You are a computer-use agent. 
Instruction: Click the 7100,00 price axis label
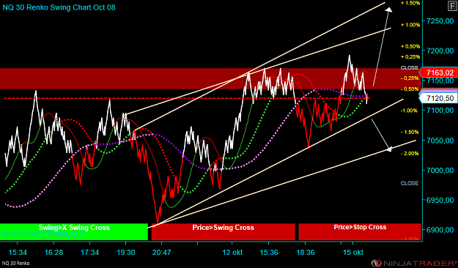tap(440, 111)
